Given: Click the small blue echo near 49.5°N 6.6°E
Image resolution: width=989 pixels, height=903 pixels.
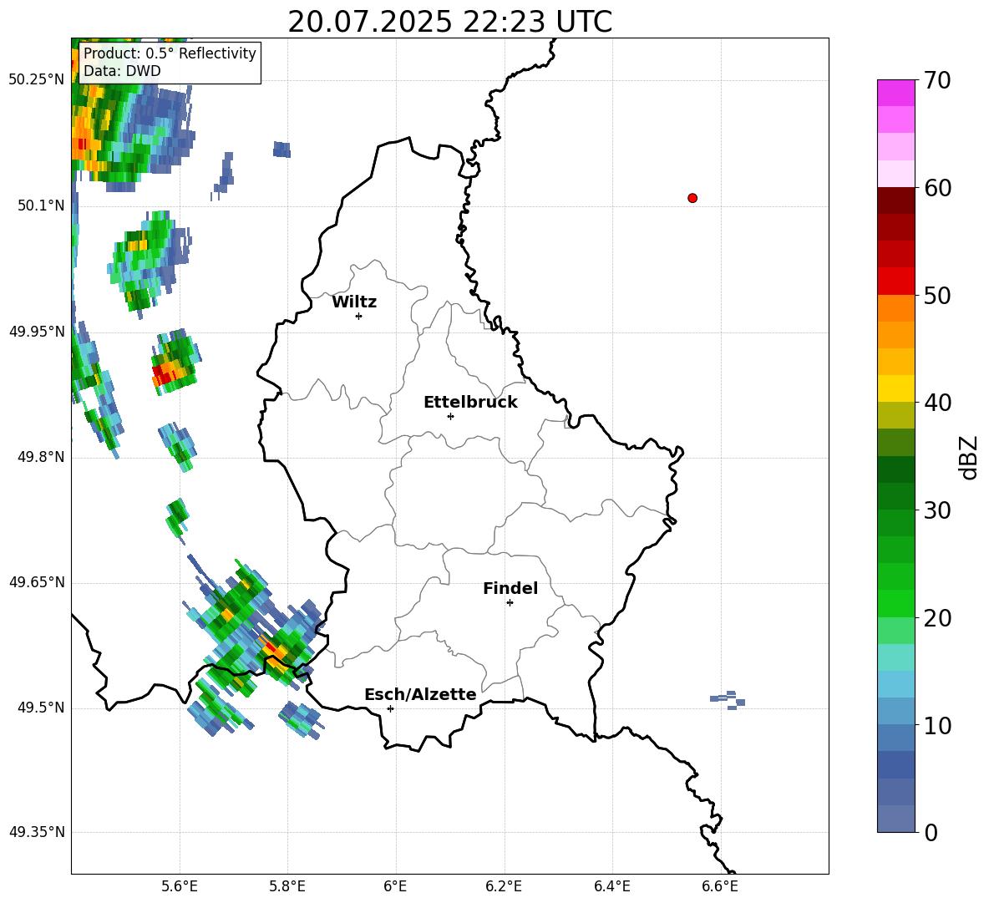Looking at the screenshot, I should (728, 700).
